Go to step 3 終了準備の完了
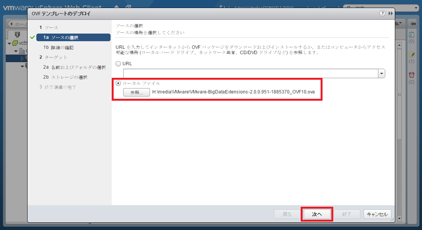Viewport: 422px width, 230px height. (58, 87)
